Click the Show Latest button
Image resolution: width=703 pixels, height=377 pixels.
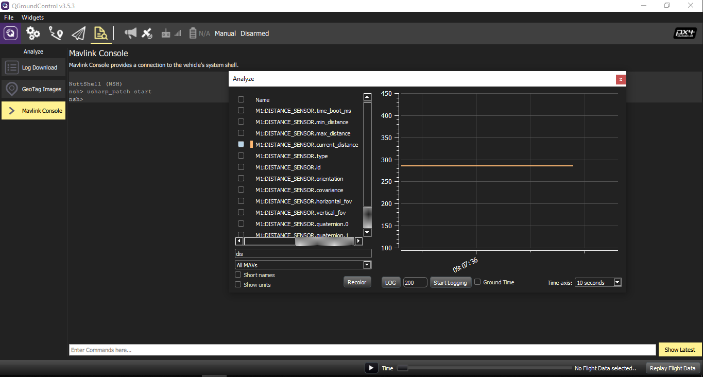[680, 350]
